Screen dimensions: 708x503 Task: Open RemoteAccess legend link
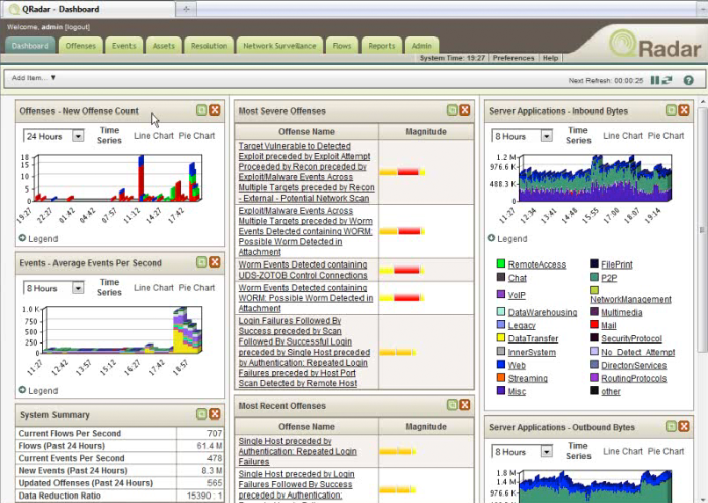click(537, 265)
